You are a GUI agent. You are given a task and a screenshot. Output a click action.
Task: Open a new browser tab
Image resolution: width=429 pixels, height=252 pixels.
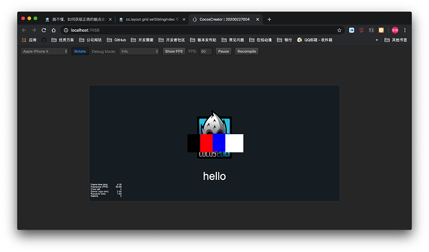click(x=269, y=19)
